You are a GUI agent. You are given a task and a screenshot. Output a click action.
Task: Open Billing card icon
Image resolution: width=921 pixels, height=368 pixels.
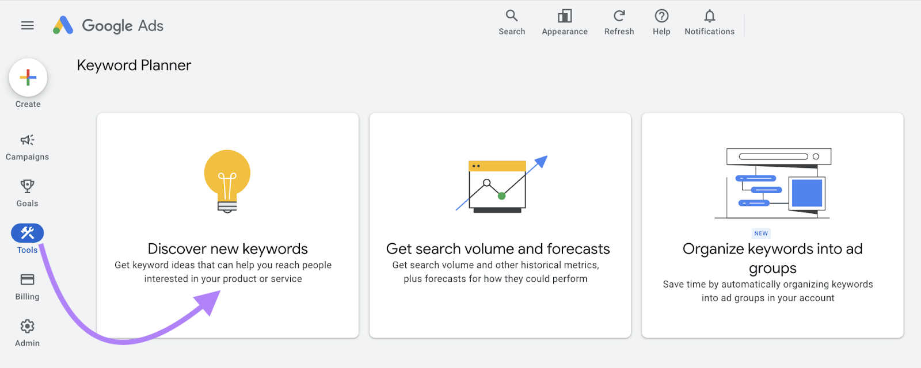[x=27, y=280]
